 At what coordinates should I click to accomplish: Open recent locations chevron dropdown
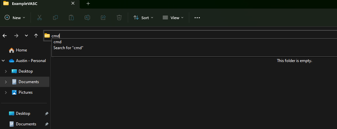pyautogui.click(x=26, y=36)
